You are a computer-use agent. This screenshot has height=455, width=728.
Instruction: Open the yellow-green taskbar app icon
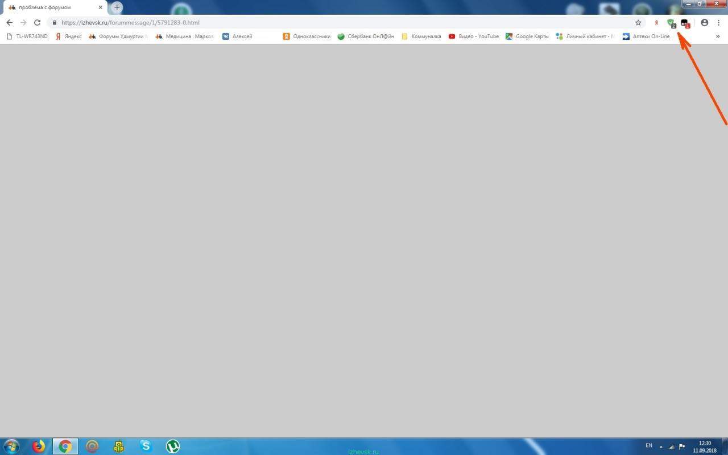click(119, 446)
